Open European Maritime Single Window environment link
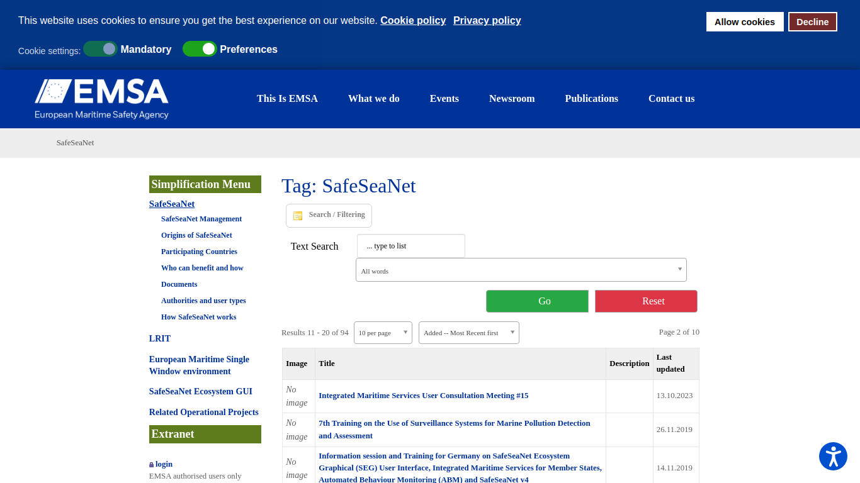 [199, 365]
